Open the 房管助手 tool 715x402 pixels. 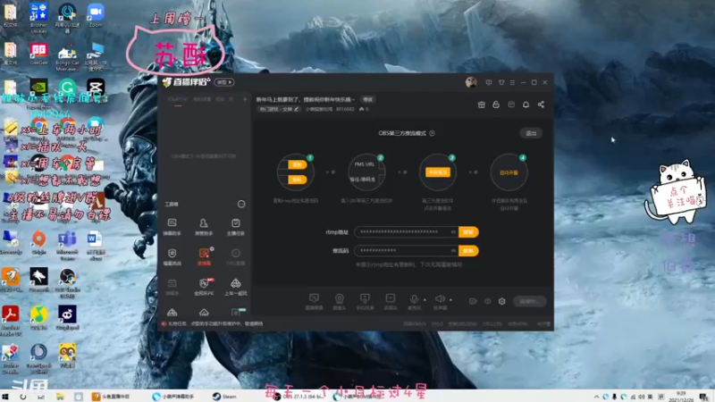tap(204, 227)
